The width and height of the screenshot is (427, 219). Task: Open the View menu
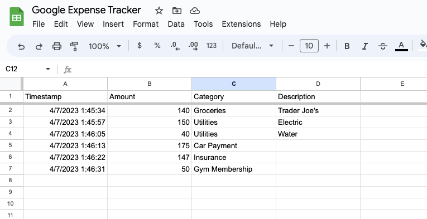tap(85, 24)
